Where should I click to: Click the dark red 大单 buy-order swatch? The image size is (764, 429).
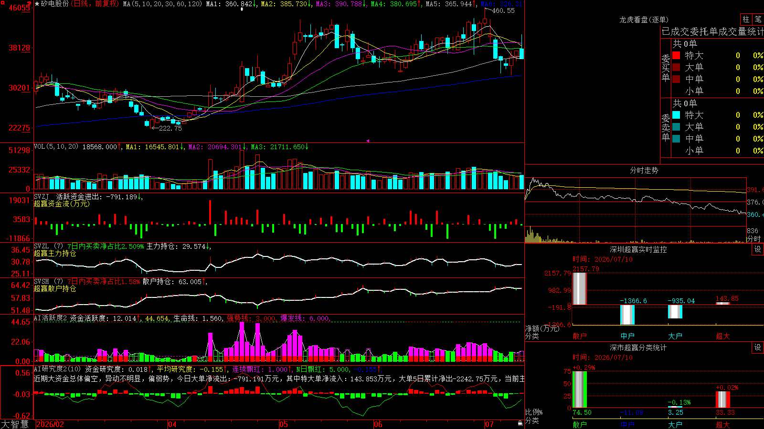(x=676, y=67)
